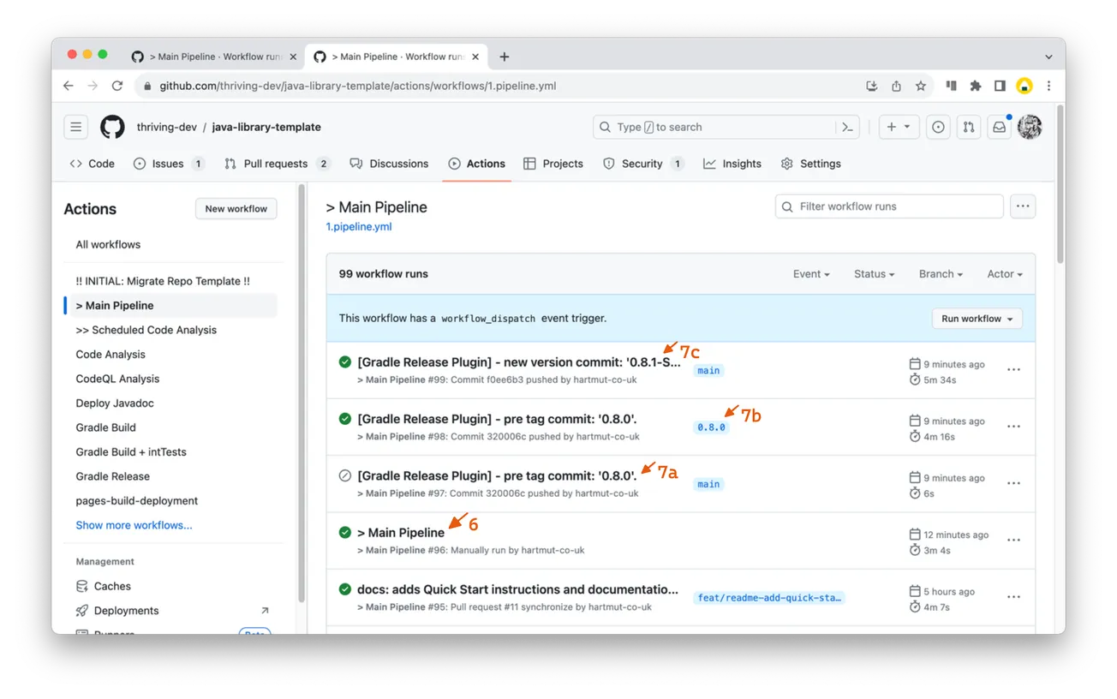The image size is (1117, 699).
Task: Open your profile avatar menu
Action: (x=1030, y=126)
